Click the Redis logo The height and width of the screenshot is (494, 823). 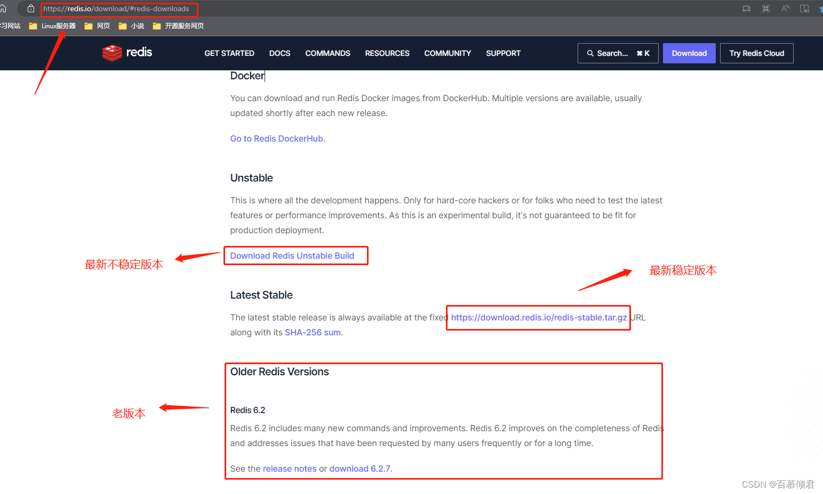127,53
